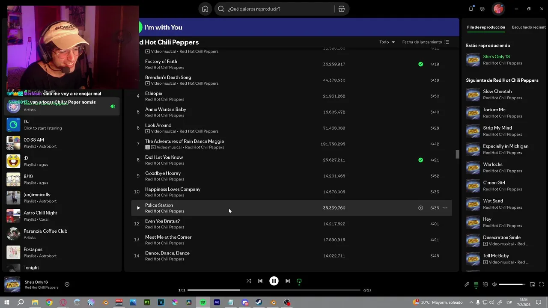Screen dimensions: 548x308
Task: Click the She's Only 18 album cover in the player bar
Action: coord(12,284)
